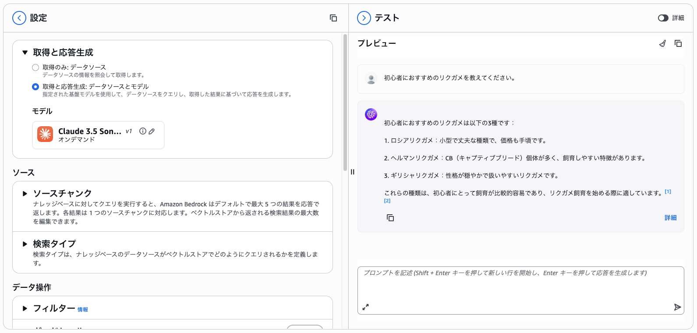Click the prompt input field

[520, 290]
